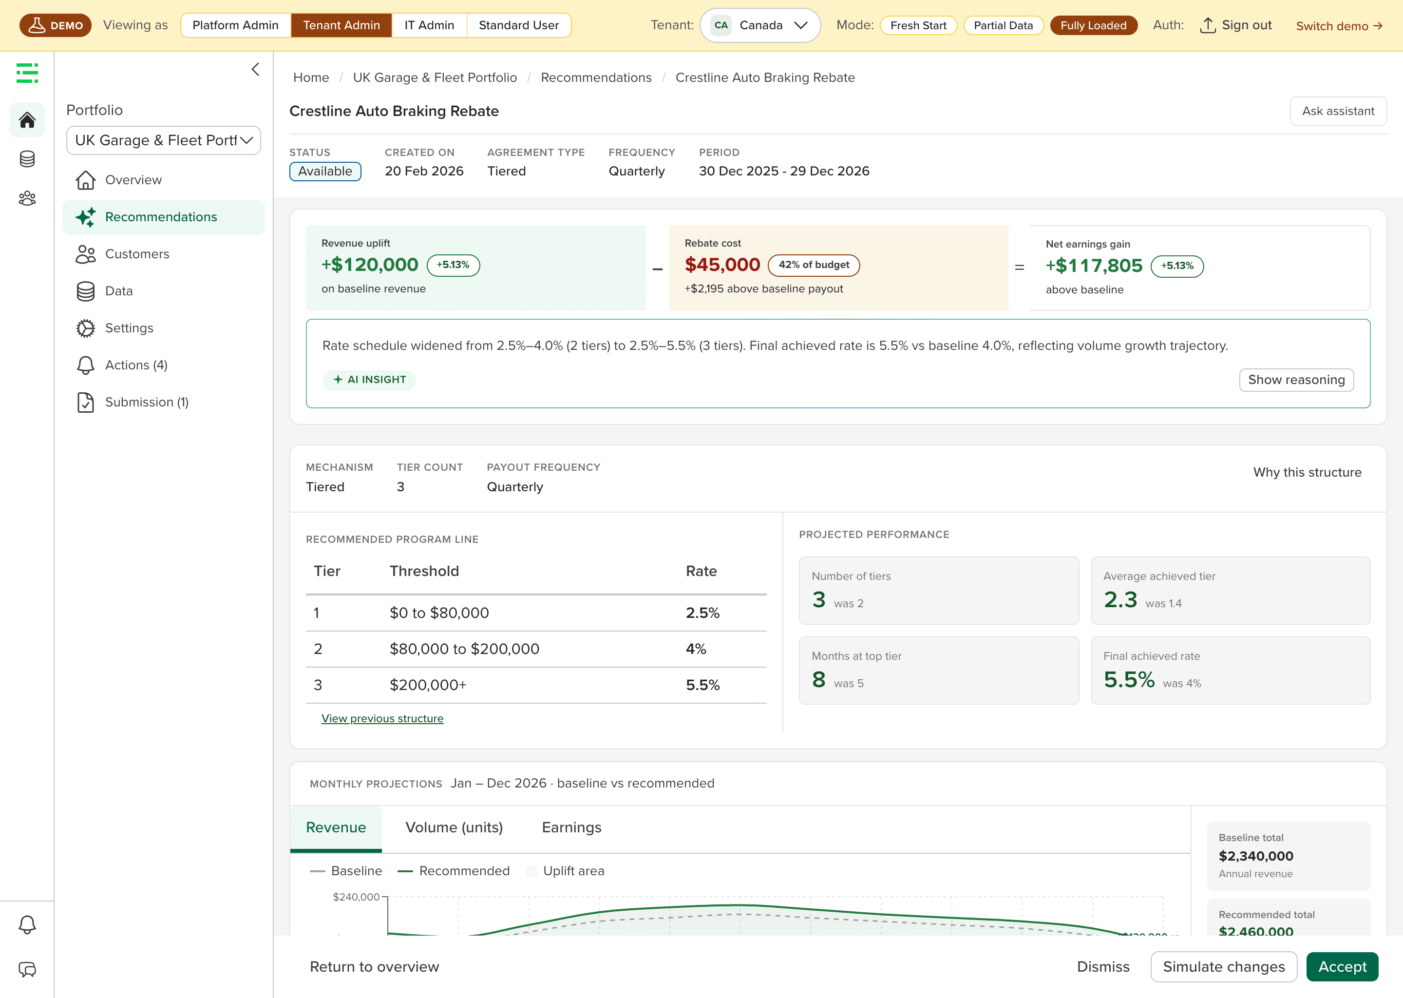View as IT Admin

pos(429,25)
